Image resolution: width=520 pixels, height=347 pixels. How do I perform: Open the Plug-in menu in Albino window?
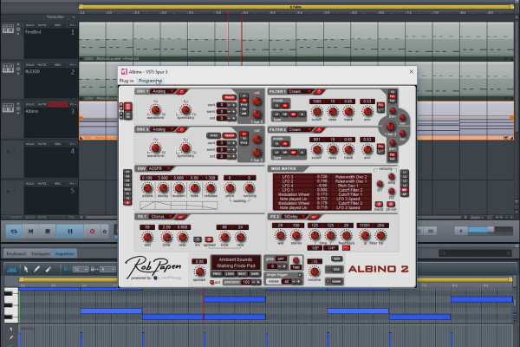[127, 81]
